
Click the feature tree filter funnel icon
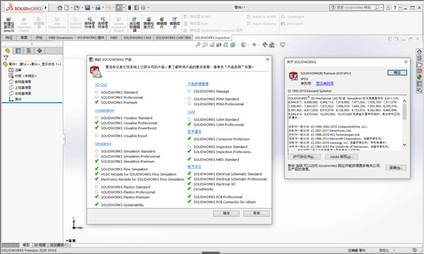tap(6, 57)
